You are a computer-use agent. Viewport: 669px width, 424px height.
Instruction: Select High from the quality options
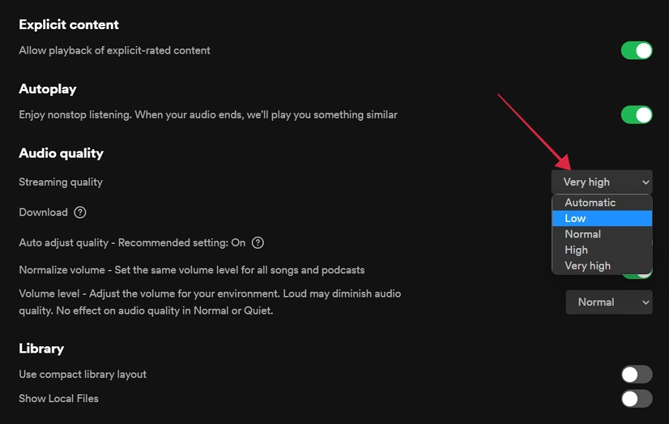[602, 249]
